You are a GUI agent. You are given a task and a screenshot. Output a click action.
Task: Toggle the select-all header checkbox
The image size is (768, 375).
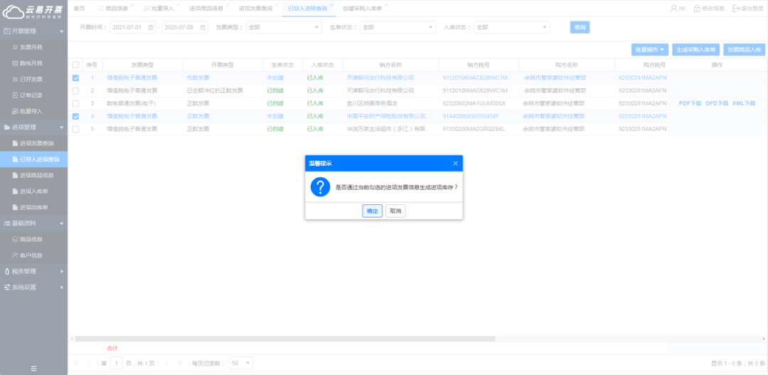click(75, 65)
